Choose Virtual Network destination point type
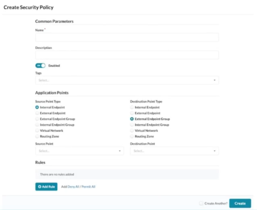257x210 pixels. pyautogui.click(x=132, y=131)
